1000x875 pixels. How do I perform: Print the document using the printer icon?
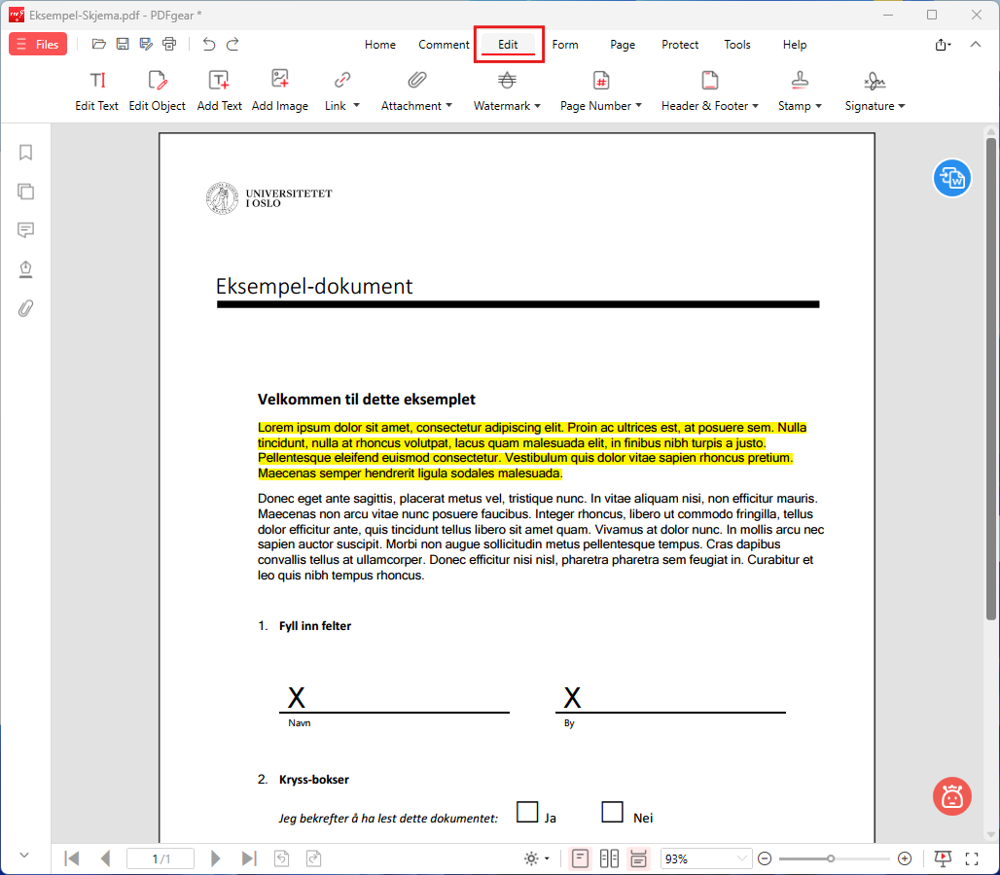169,44
